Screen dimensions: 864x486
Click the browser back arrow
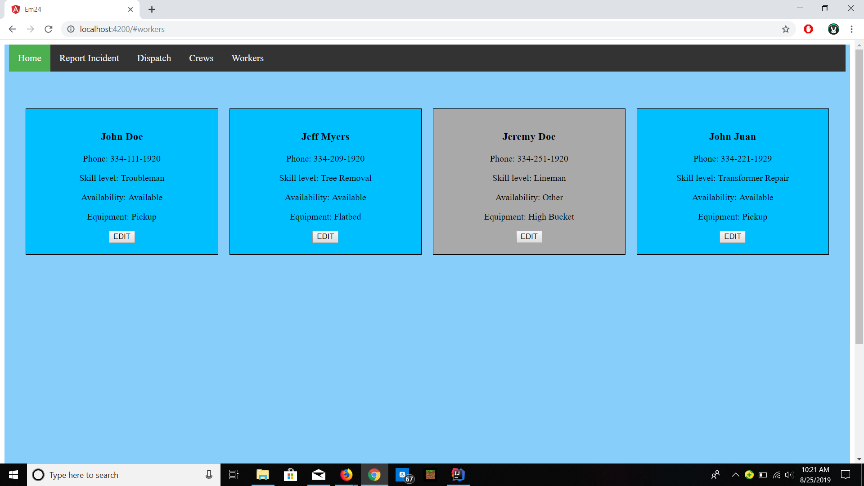click(x=12, y=29)
